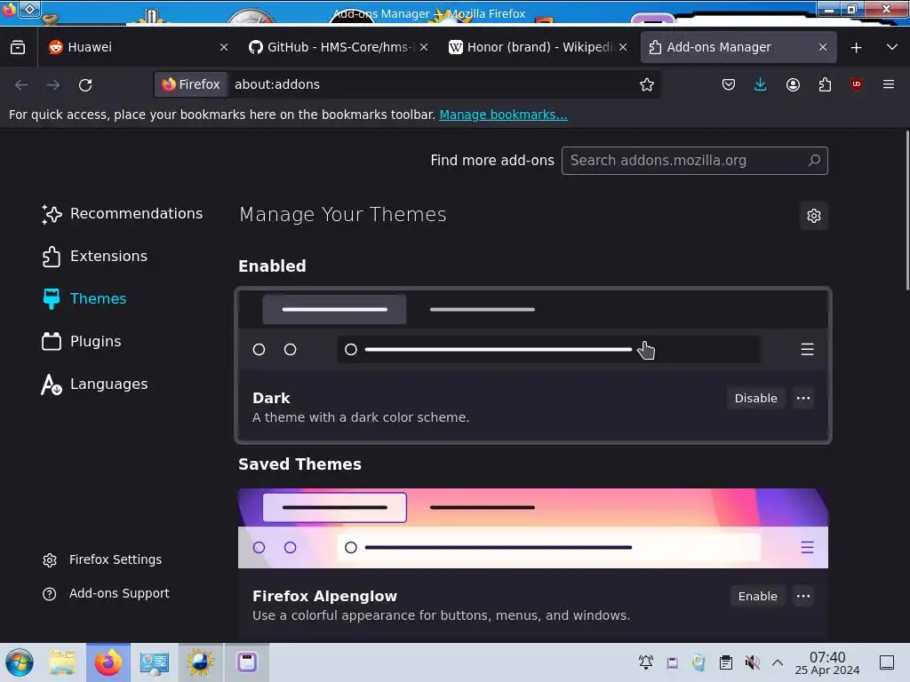Open the Manage bookmarks link
Viewport: 910px width, 682px height.
[x=503, y=115]
